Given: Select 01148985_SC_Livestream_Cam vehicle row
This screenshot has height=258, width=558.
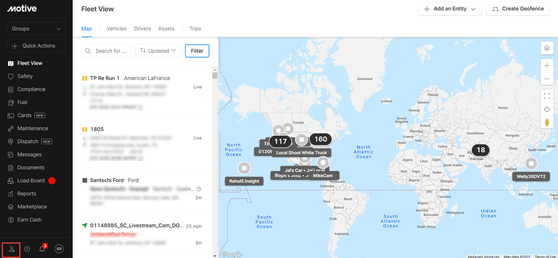Looking at the screenshot, I should click(142, 234).
